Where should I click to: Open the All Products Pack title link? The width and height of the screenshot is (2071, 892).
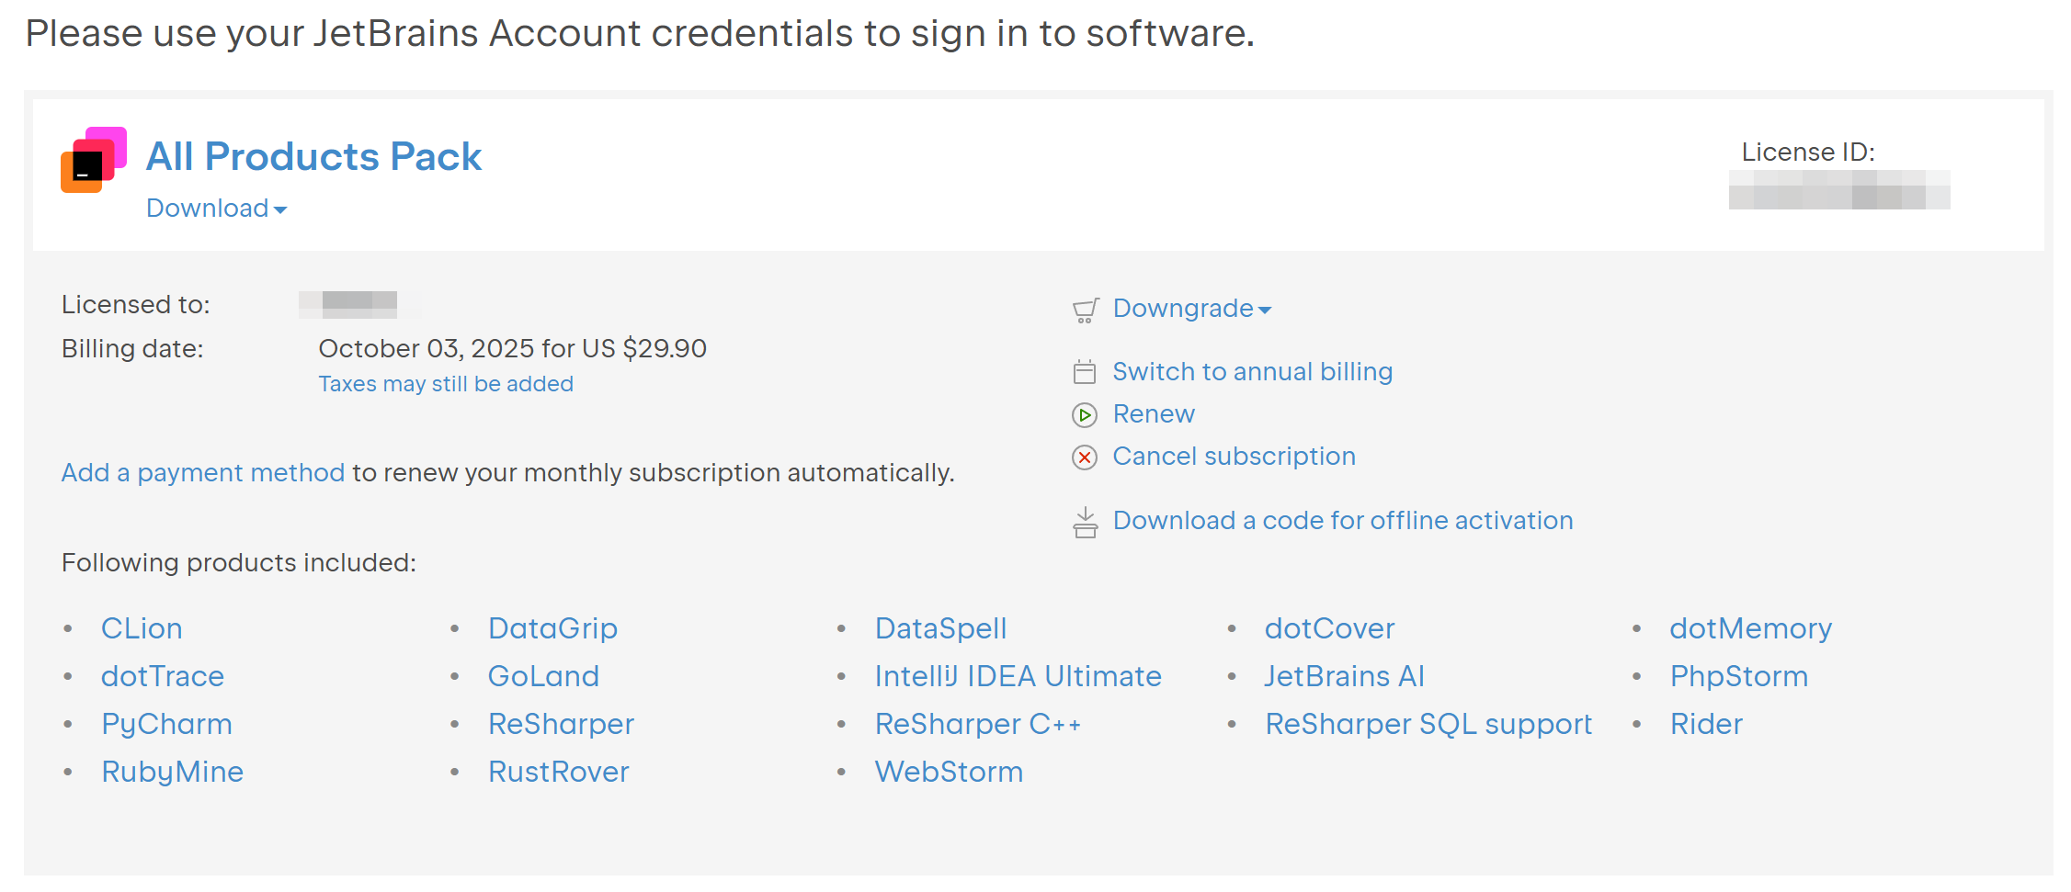tap(313, 156)
